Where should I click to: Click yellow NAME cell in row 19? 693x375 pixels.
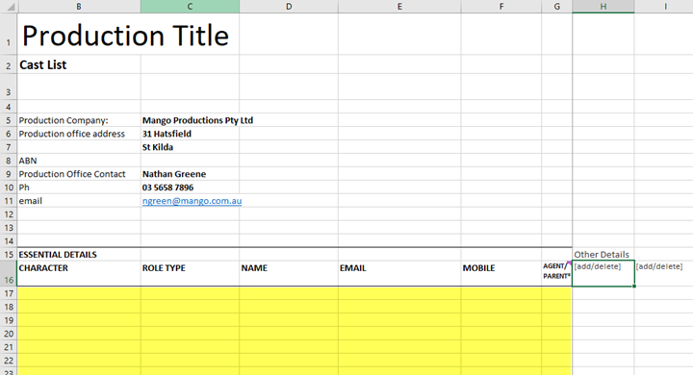(x=289, y=320)
